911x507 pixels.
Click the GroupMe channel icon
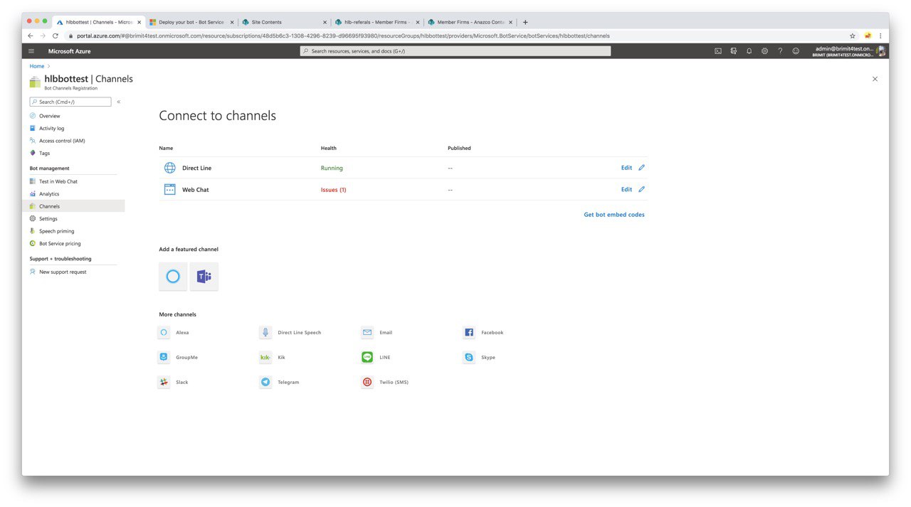coord(164,358)
